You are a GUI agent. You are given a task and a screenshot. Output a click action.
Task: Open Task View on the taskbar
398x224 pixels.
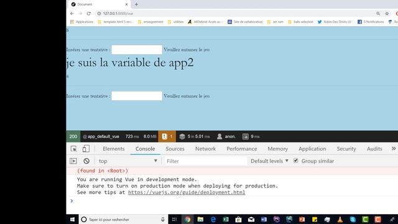pyautogui.click(x=174, y=220)
